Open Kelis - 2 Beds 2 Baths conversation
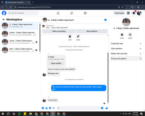Viewport: 145px width, 116px height. [x=20, y=50]
